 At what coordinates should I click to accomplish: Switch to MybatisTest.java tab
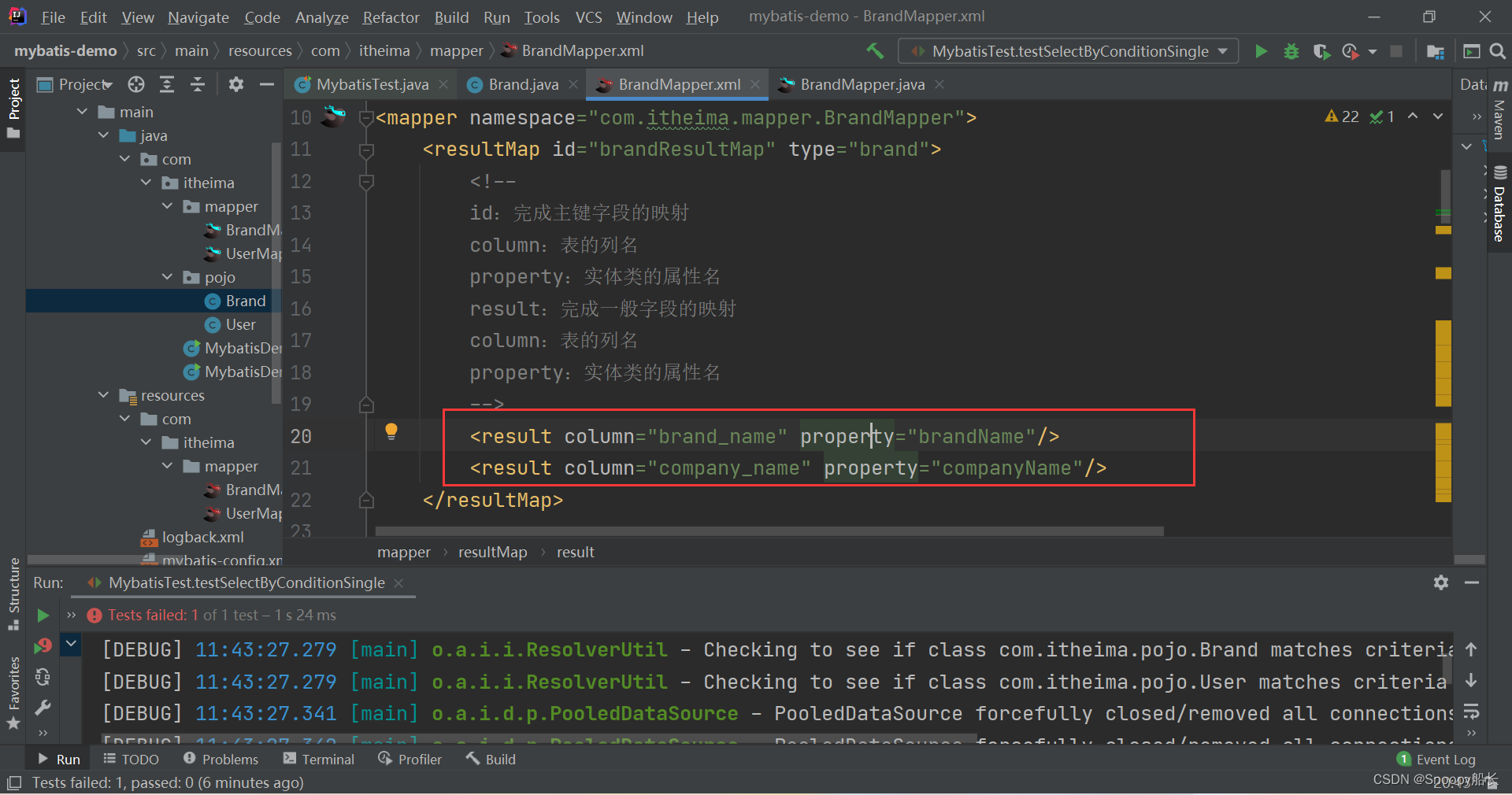[372, 84]
